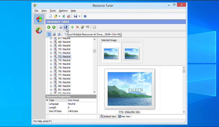This screenshot has height=127, width=219.
Task: Open the File menu
Action: coord(36,11)
